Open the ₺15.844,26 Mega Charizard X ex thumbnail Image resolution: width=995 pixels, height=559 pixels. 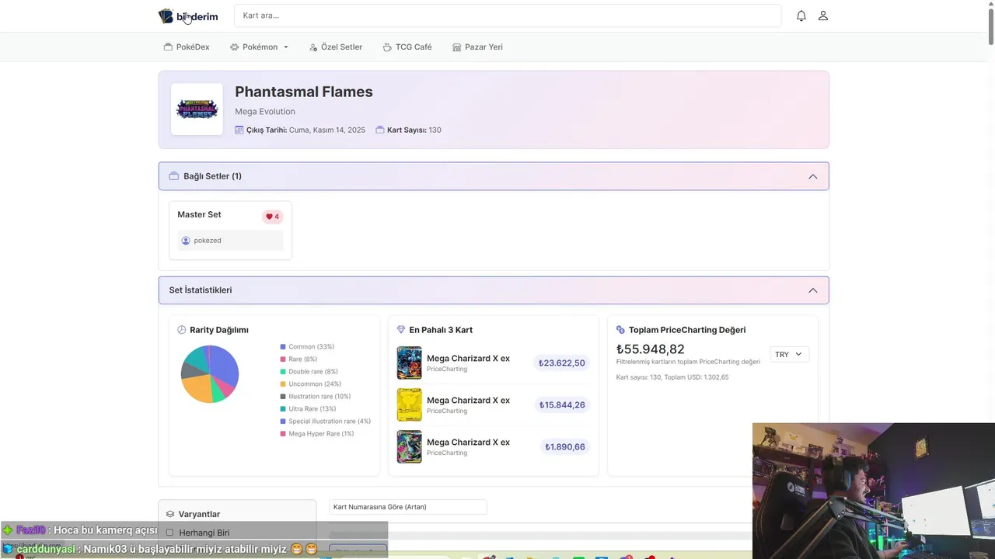point(410,404)
